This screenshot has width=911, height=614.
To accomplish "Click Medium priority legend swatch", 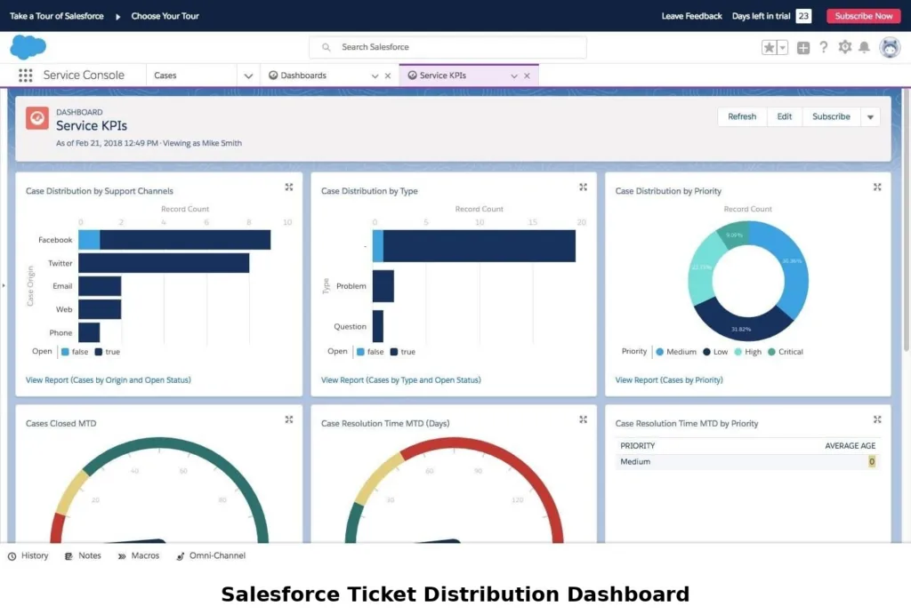I will [x=659, y=352].
